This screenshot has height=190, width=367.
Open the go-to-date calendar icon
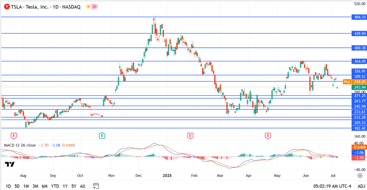pyautogui.click(x=96, y=186)
